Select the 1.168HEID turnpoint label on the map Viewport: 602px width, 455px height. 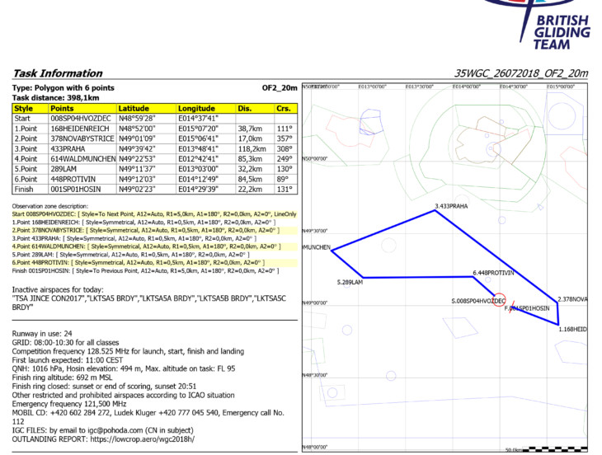click(572, 329)
